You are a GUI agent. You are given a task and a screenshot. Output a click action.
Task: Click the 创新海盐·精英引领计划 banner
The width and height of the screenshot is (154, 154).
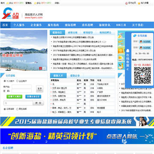pyautogui.click(x=77, y=136)
